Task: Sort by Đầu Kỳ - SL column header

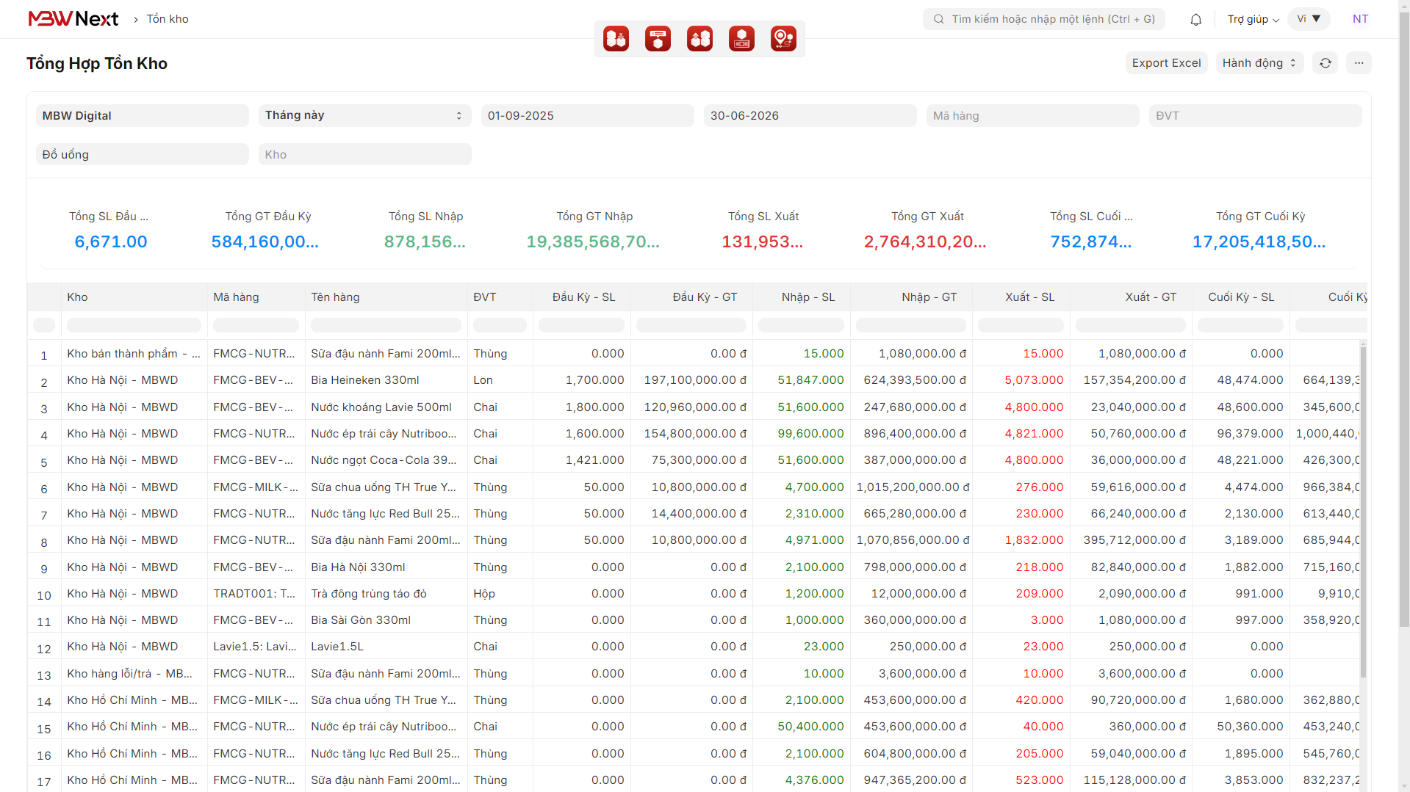Action: point(581,297)
